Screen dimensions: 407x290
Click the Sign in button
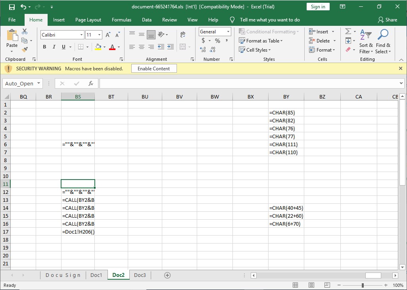tap(318, 7)
